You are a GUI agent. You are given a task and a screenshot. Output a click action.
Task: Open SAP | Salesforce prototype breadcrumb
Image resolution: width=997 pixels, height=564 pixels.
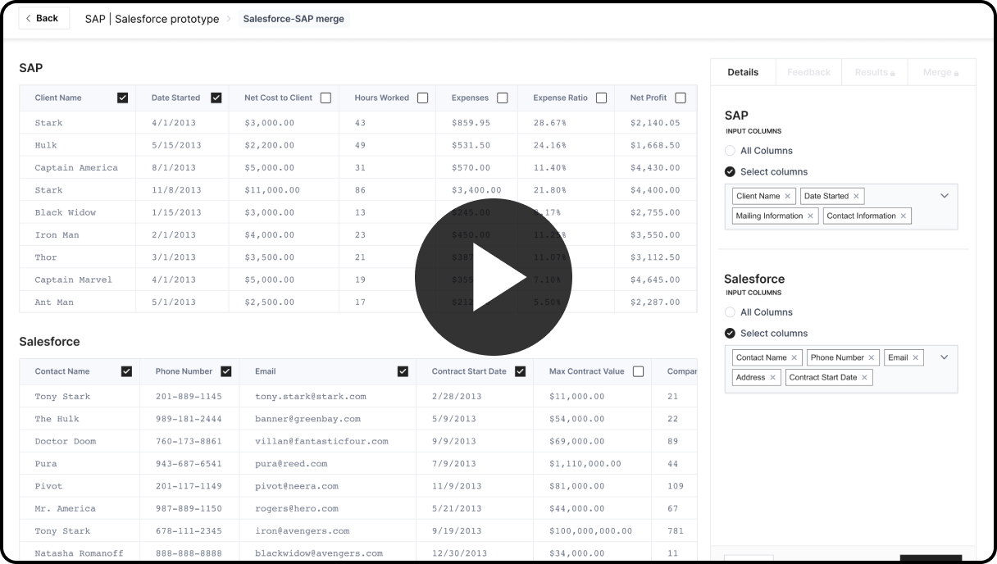[x=152, y=19]
